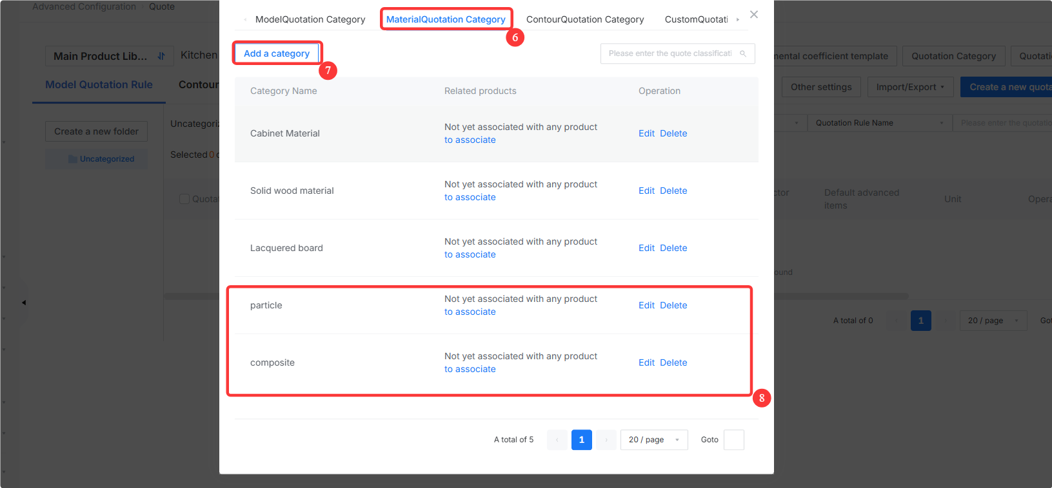Toggle the Quotation select-all checkbox
The height and width of the screenshot is (488, 1052).
click(184, 199)
